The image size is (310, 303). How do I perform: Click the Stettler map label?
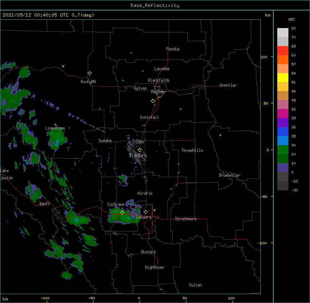coord(228,85)
